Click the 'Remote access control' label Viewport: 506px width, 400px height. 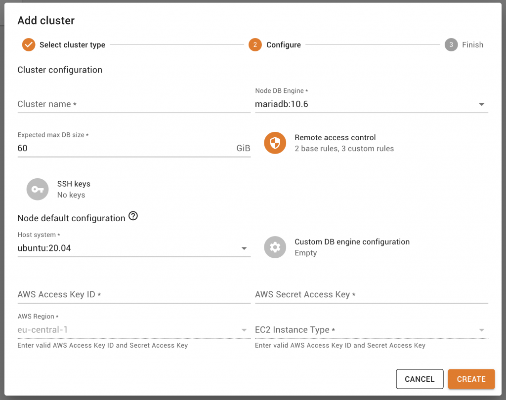tap(335, 138)
